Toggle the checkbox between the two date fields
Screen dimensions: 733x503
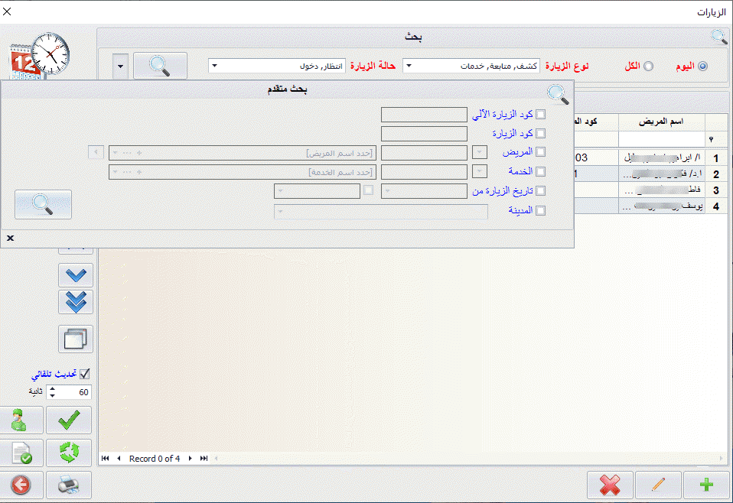[368, 190]
